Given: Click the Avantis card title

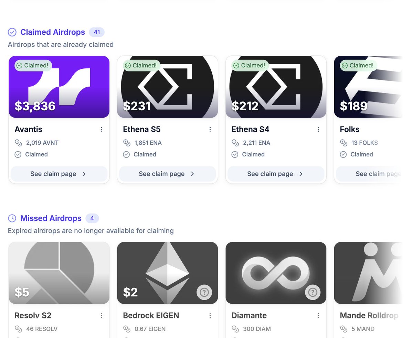Looking at the screenshot, I should tap(28, 129).
